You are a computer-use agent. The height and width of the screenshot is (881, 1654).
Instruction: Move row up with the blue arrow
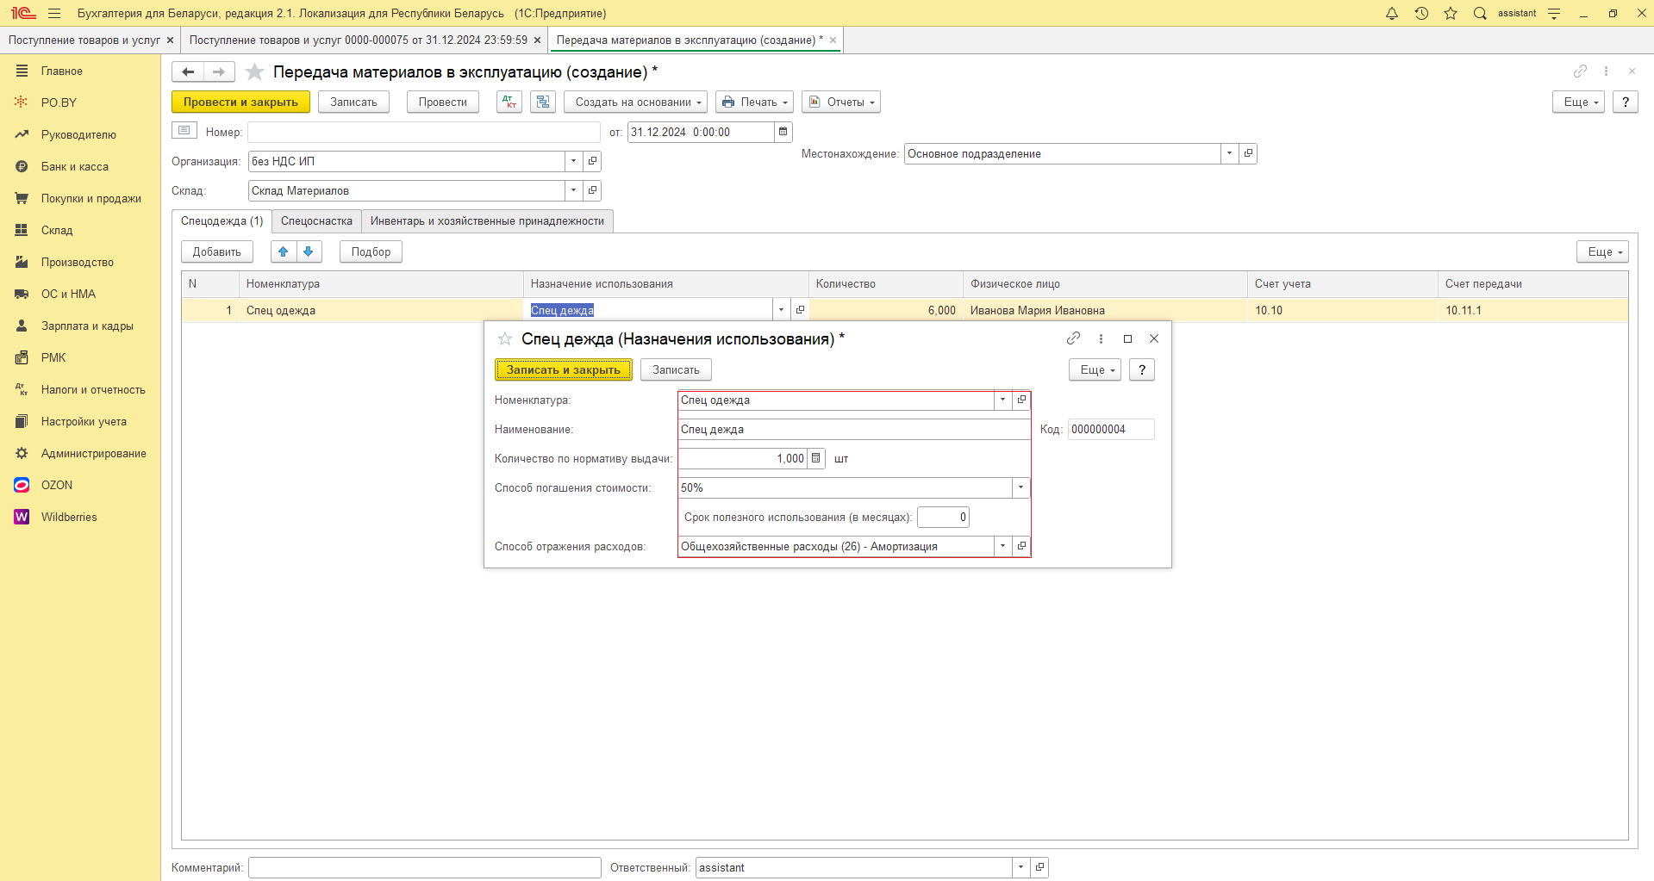283,251
